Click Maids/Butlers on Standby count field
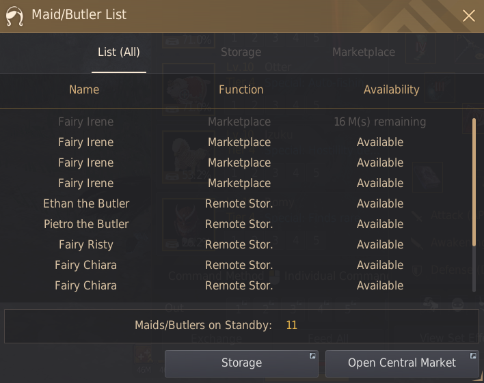The height and width of the screenshot is (383, 484). pyautogui.click(x=241, y=326)
